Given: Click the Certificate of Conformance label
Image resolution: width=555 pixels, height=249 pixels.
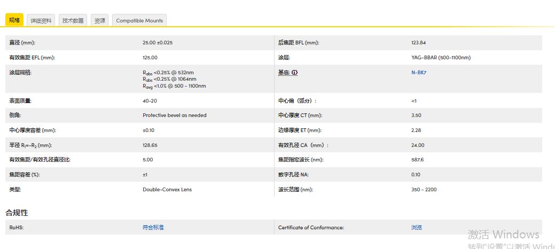Looking at the screenshot, I should pos(311,228).
